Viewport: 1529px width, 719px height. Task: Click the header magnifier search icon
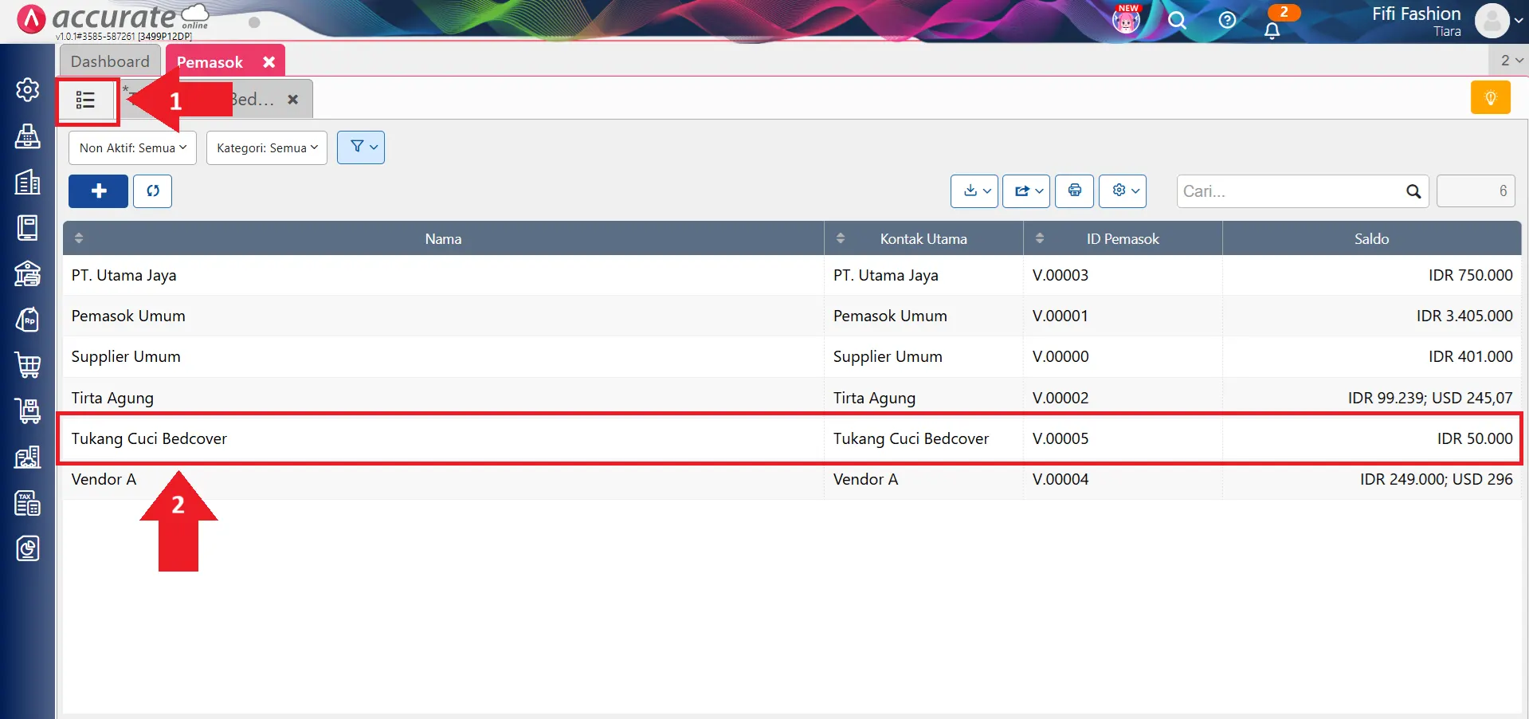click(x=1177, y=20)
